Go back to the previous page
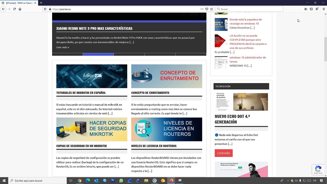The width and height of the screenshot is (327, 184). pos(3,9)
